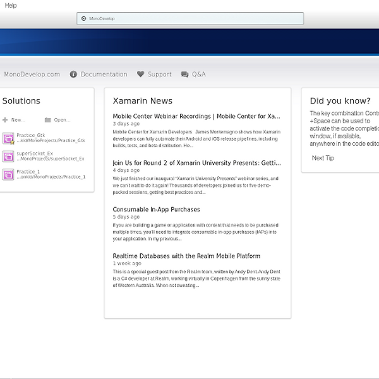Click the Did you know? heading

340,101
